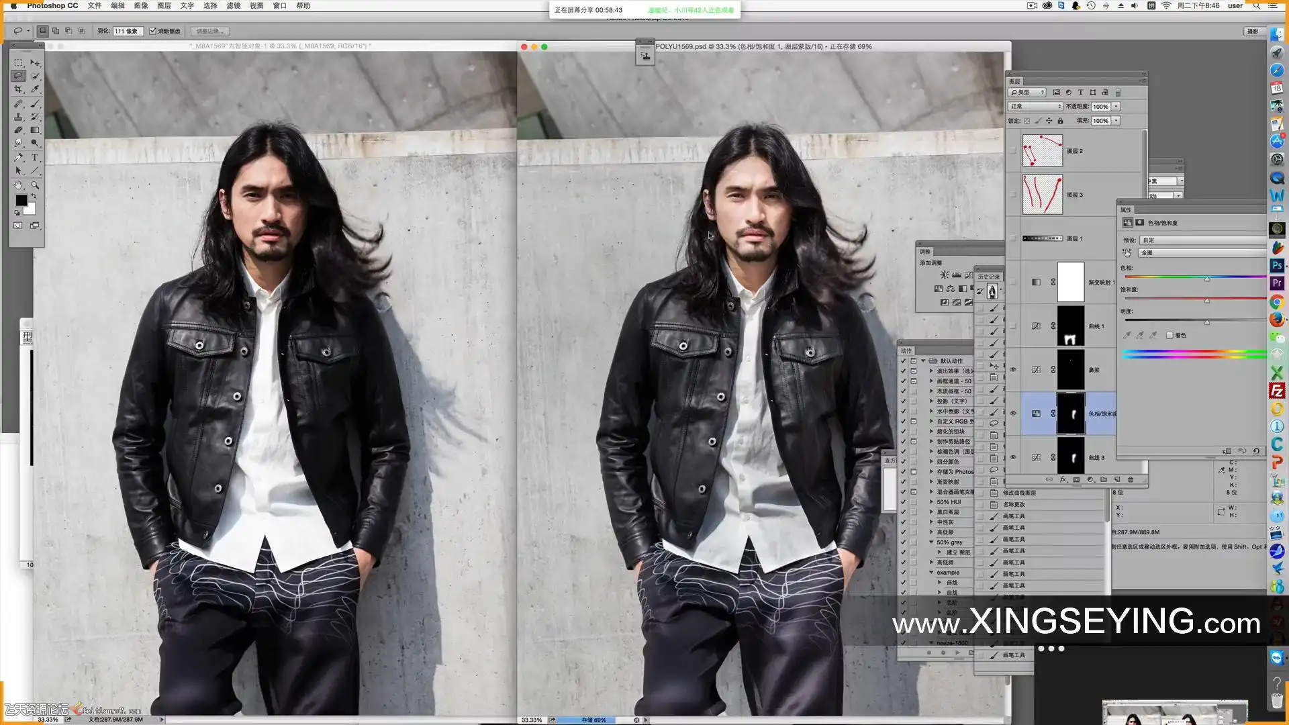Select the Horizontal Type tool

(x=35, y=158)
